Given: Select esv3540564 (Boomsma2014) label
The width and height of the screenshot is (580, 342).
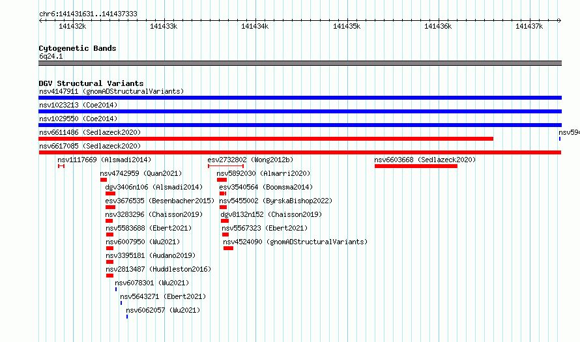Looking at the screenshot, I should [266, 187].
